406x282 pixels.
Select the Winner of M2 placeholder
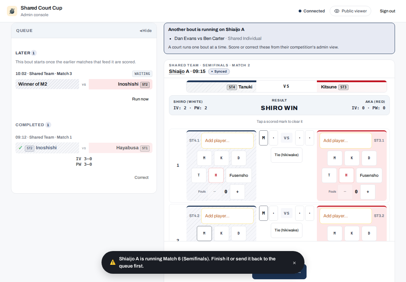(47, 84)
